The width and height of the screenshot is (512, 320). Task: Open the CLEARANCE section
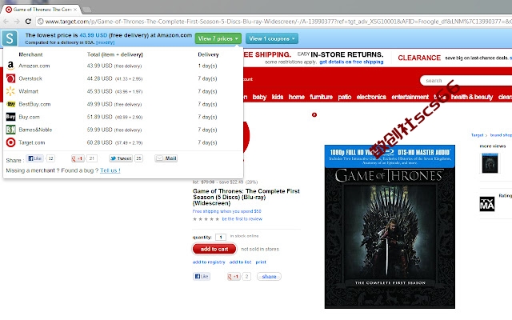point(419,58)
